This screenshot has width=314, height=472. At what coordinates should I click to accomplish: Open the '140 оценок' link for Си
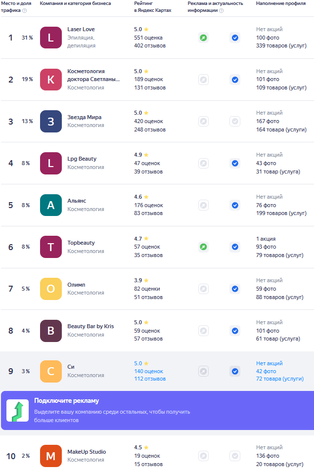(149, 371)
